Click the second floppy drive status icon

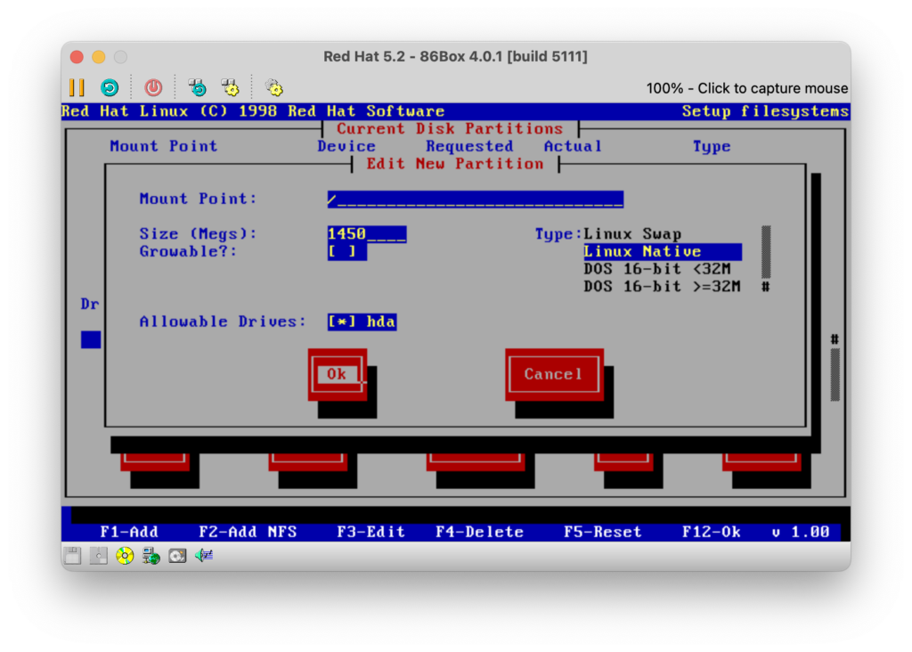(98, 556)
